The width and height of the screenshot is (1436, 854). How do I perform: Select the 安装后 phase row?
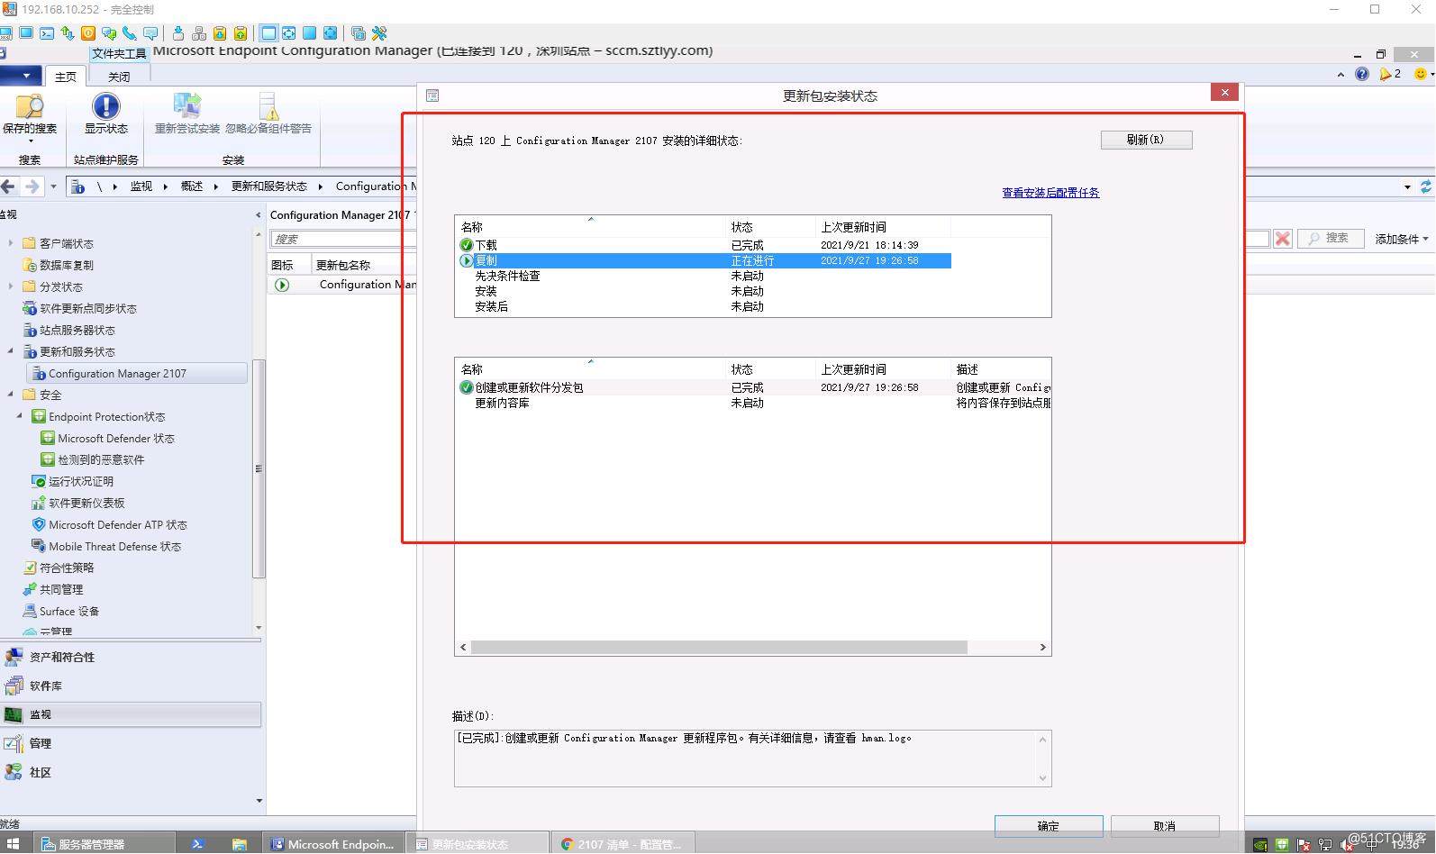coord(704,307)
